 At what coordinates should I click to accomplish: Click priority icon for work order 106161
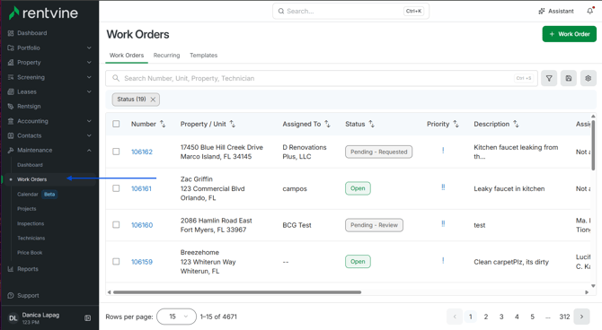click(443, 187)
